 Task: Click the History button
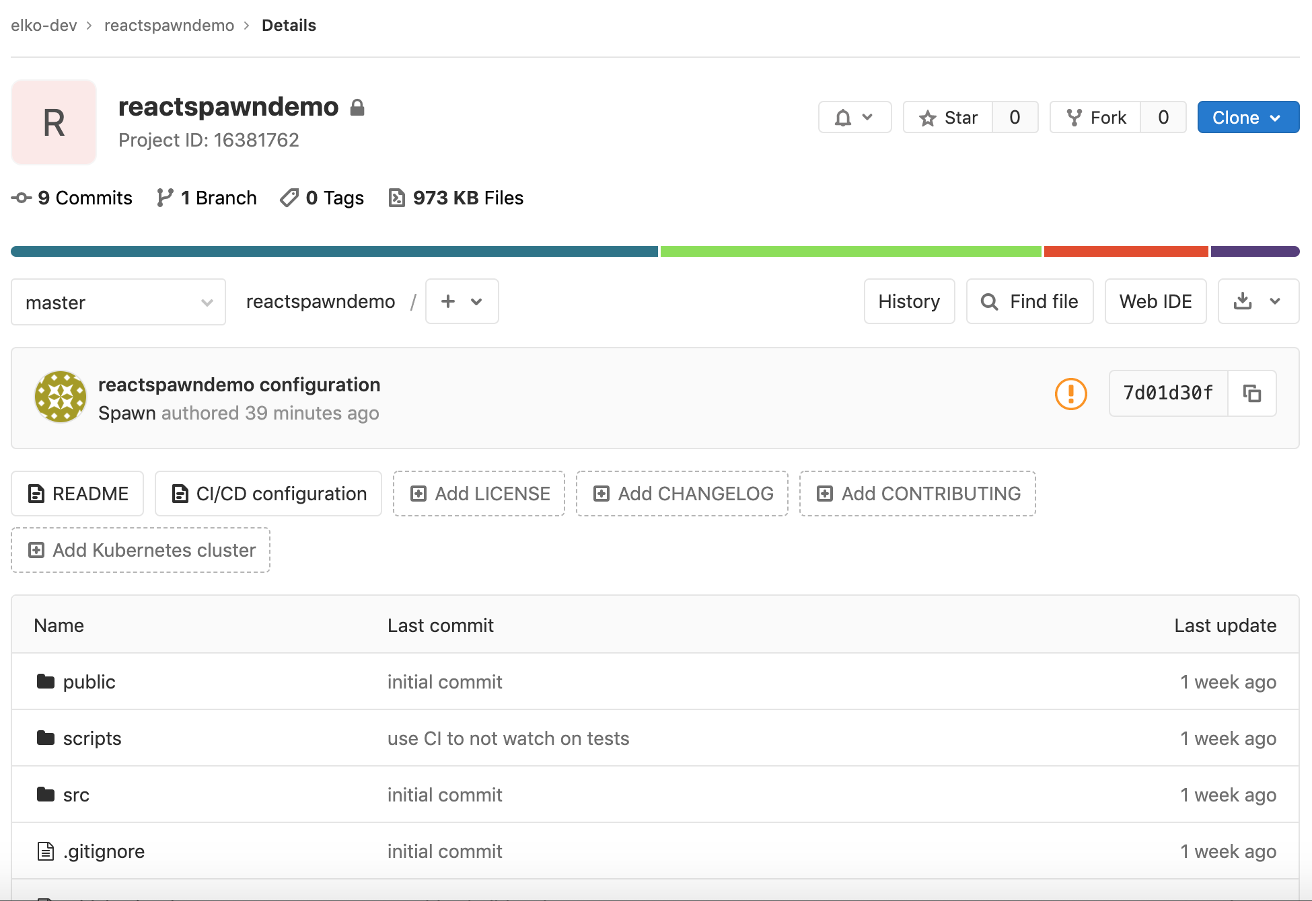908,301
